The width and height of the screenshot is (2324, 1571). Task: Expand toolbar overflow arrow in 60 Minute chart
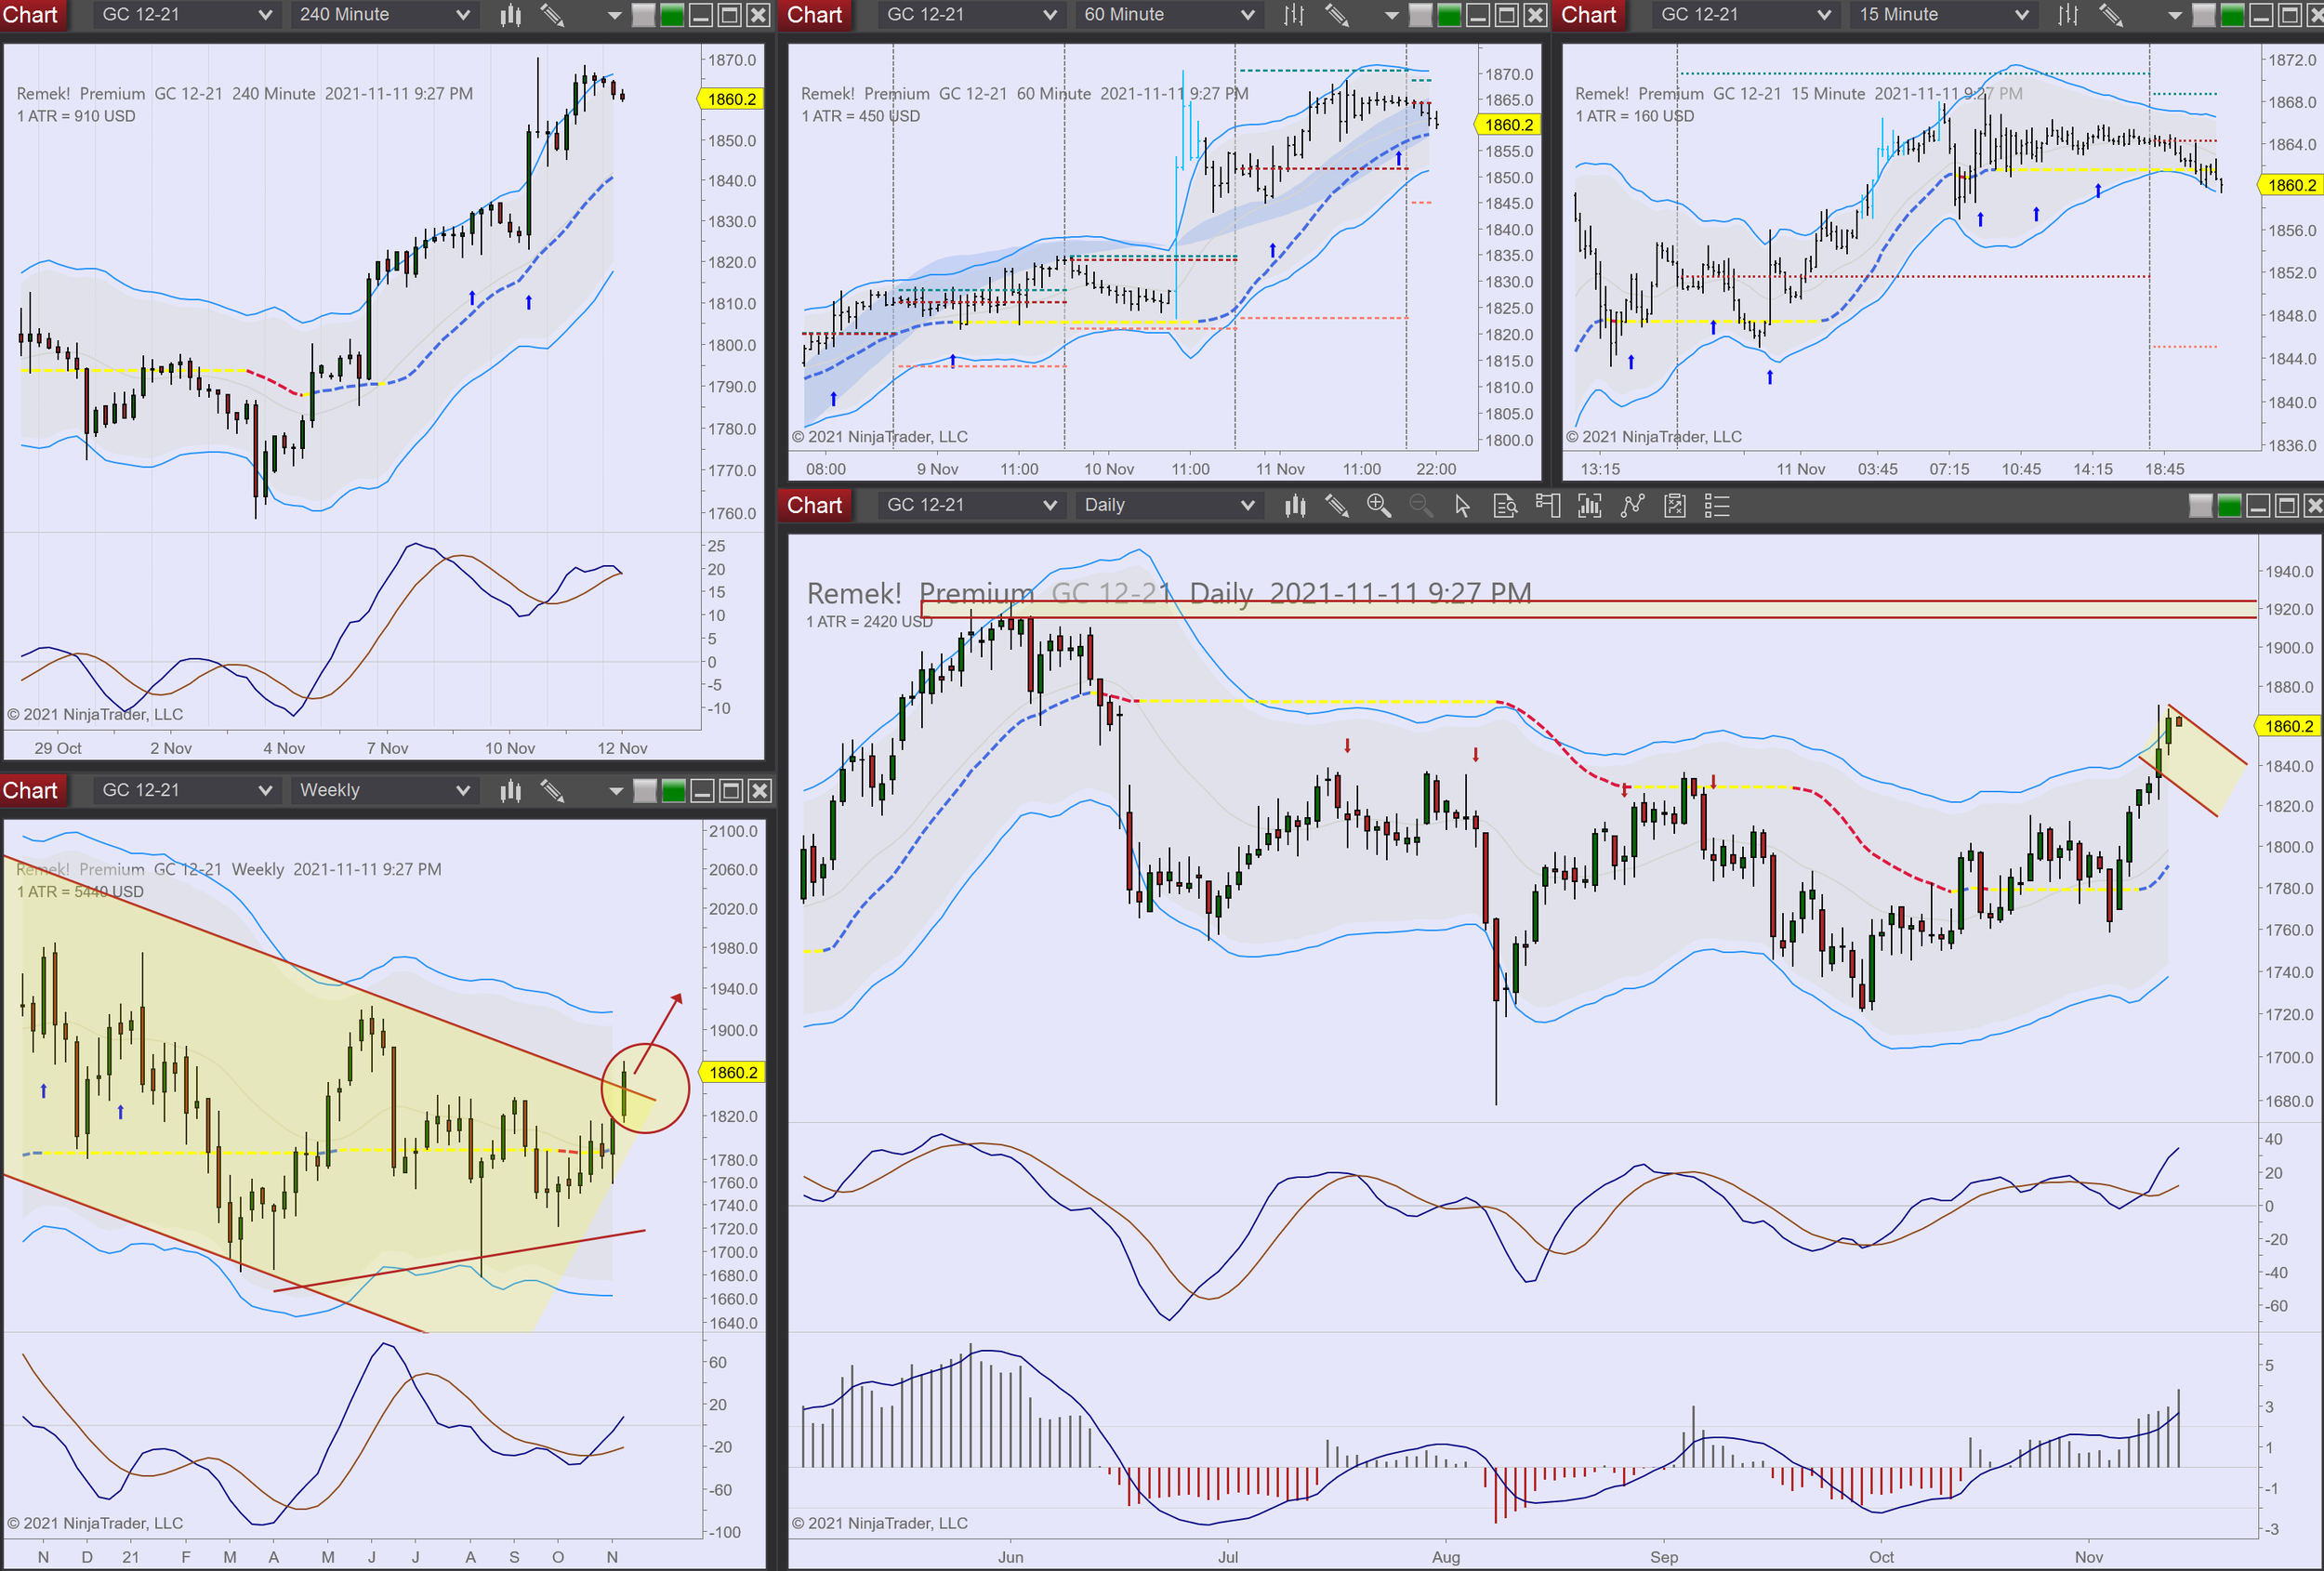1391,16
